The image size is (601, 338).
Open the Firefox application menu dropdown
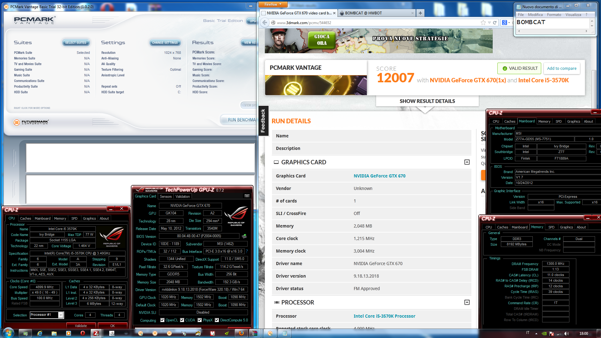(x=273, y=4)
